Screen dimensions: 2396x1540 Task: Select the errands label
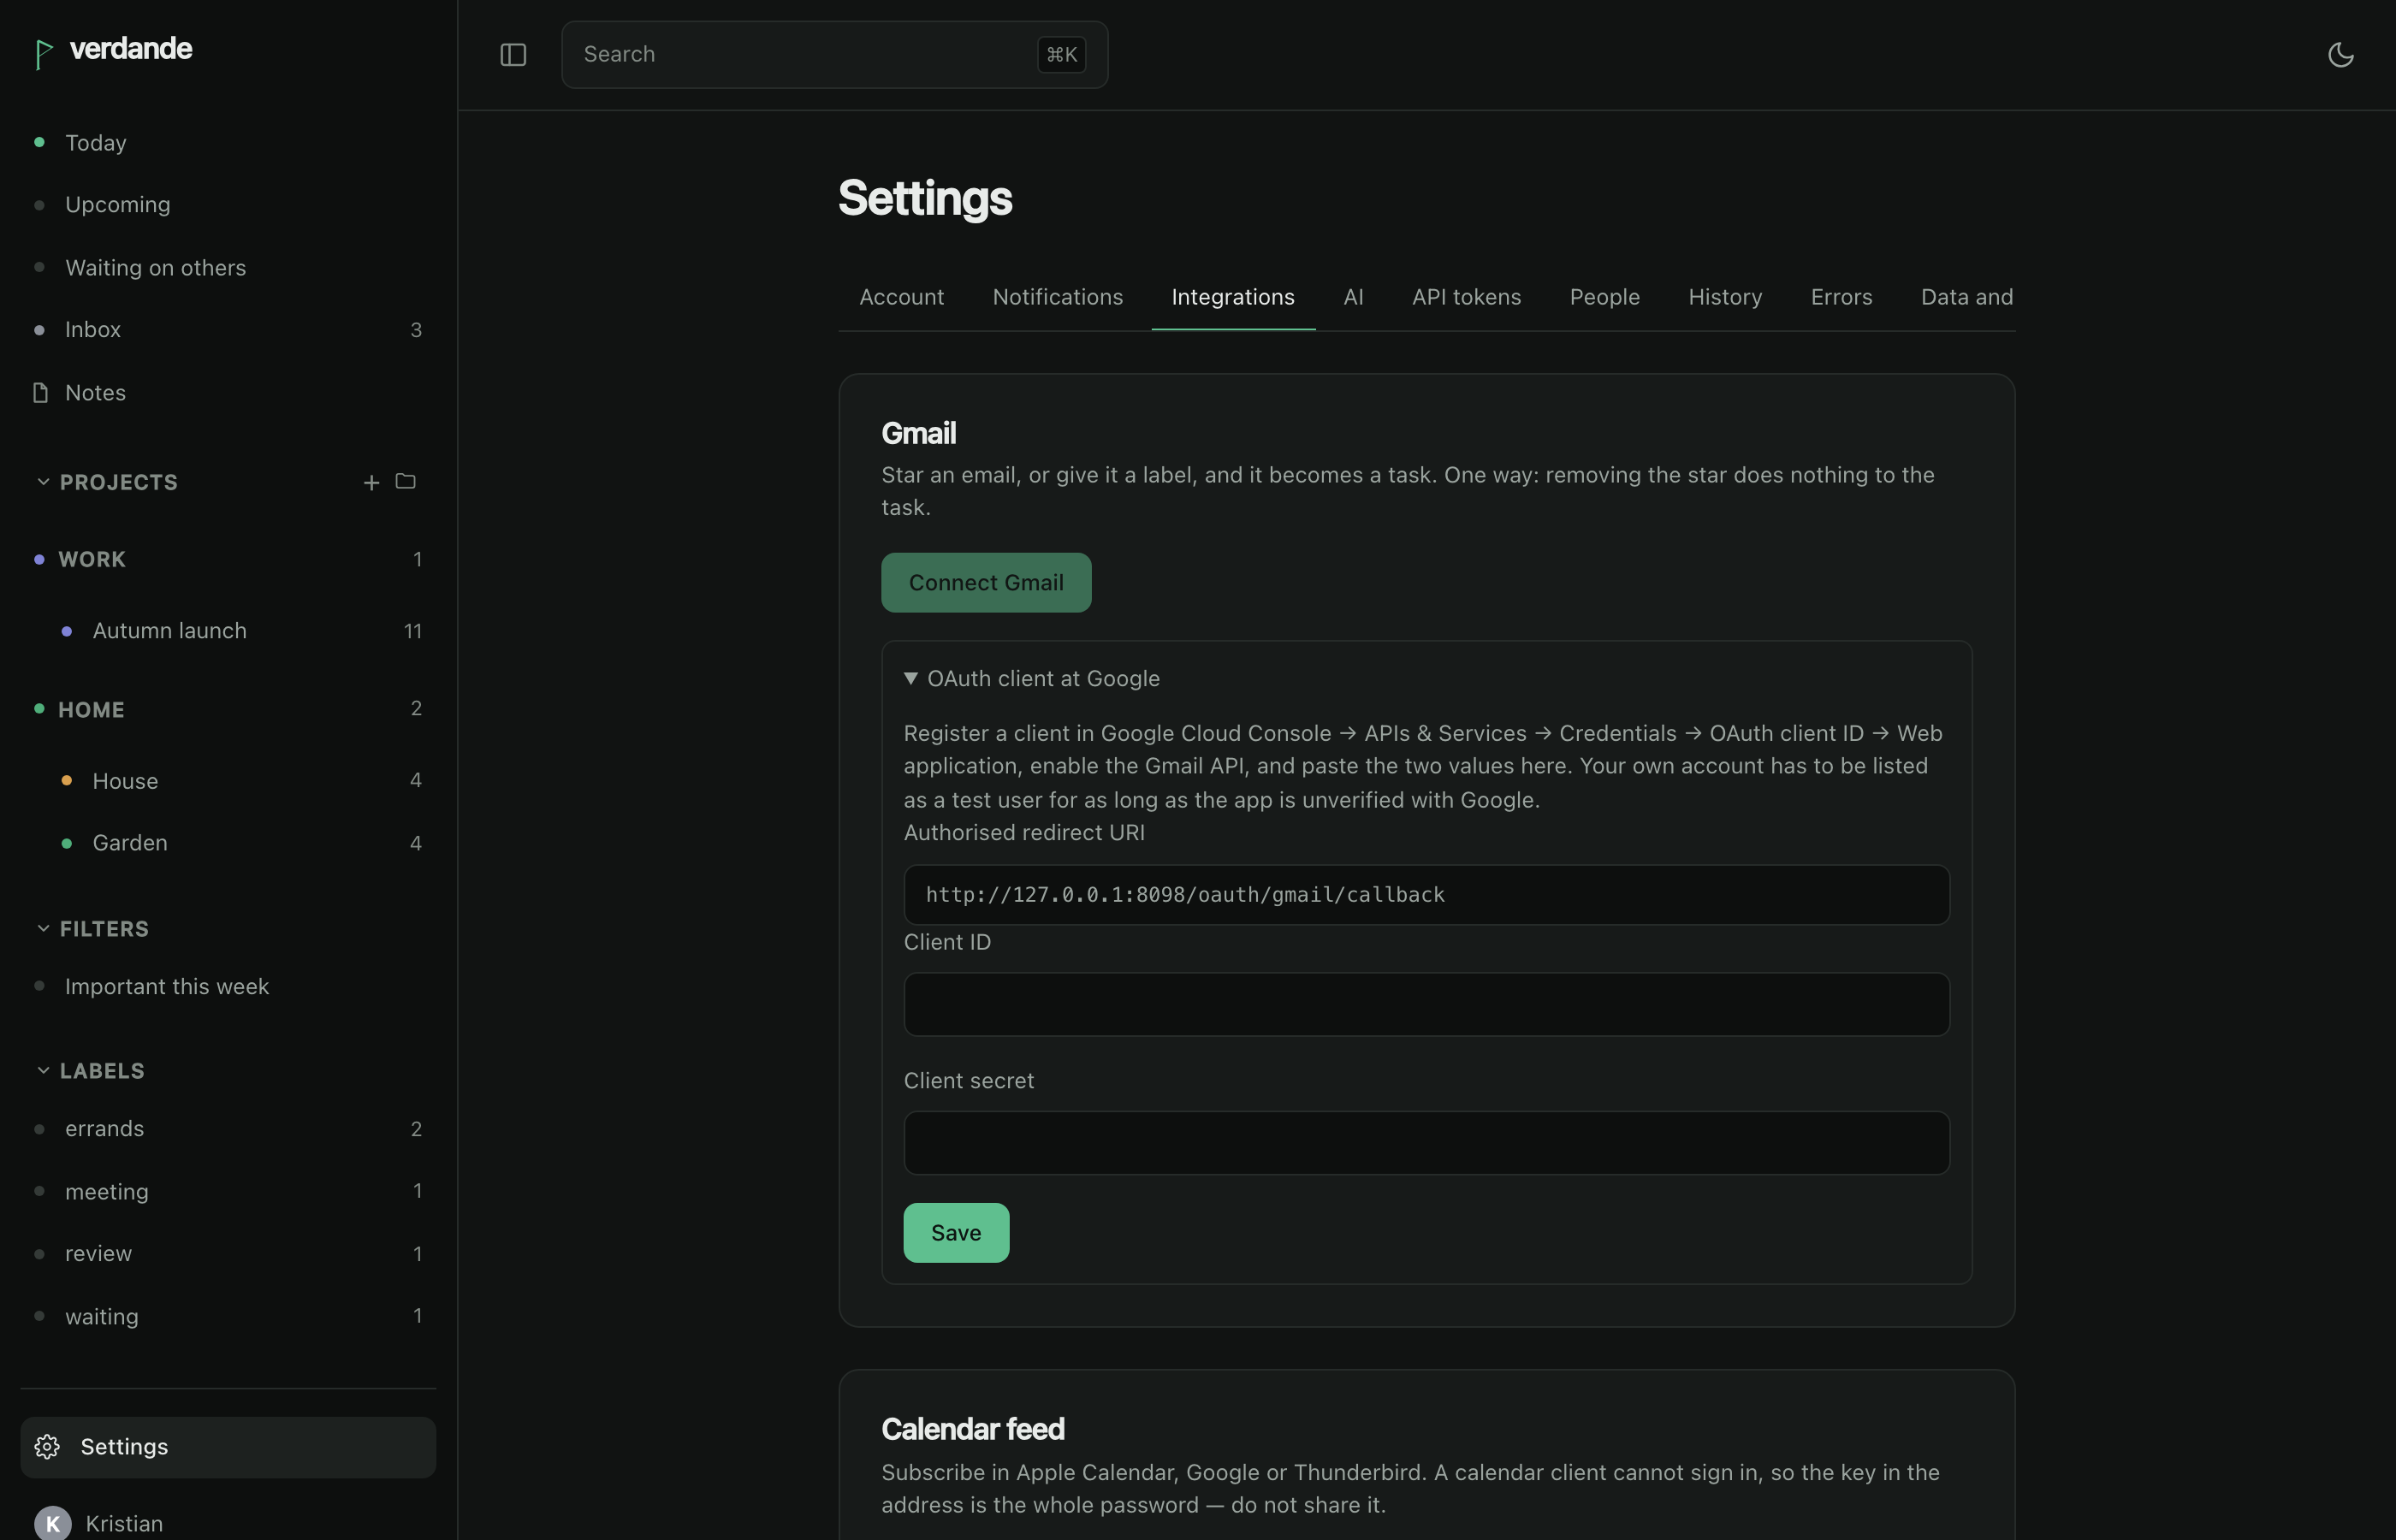pos(228,1128)
